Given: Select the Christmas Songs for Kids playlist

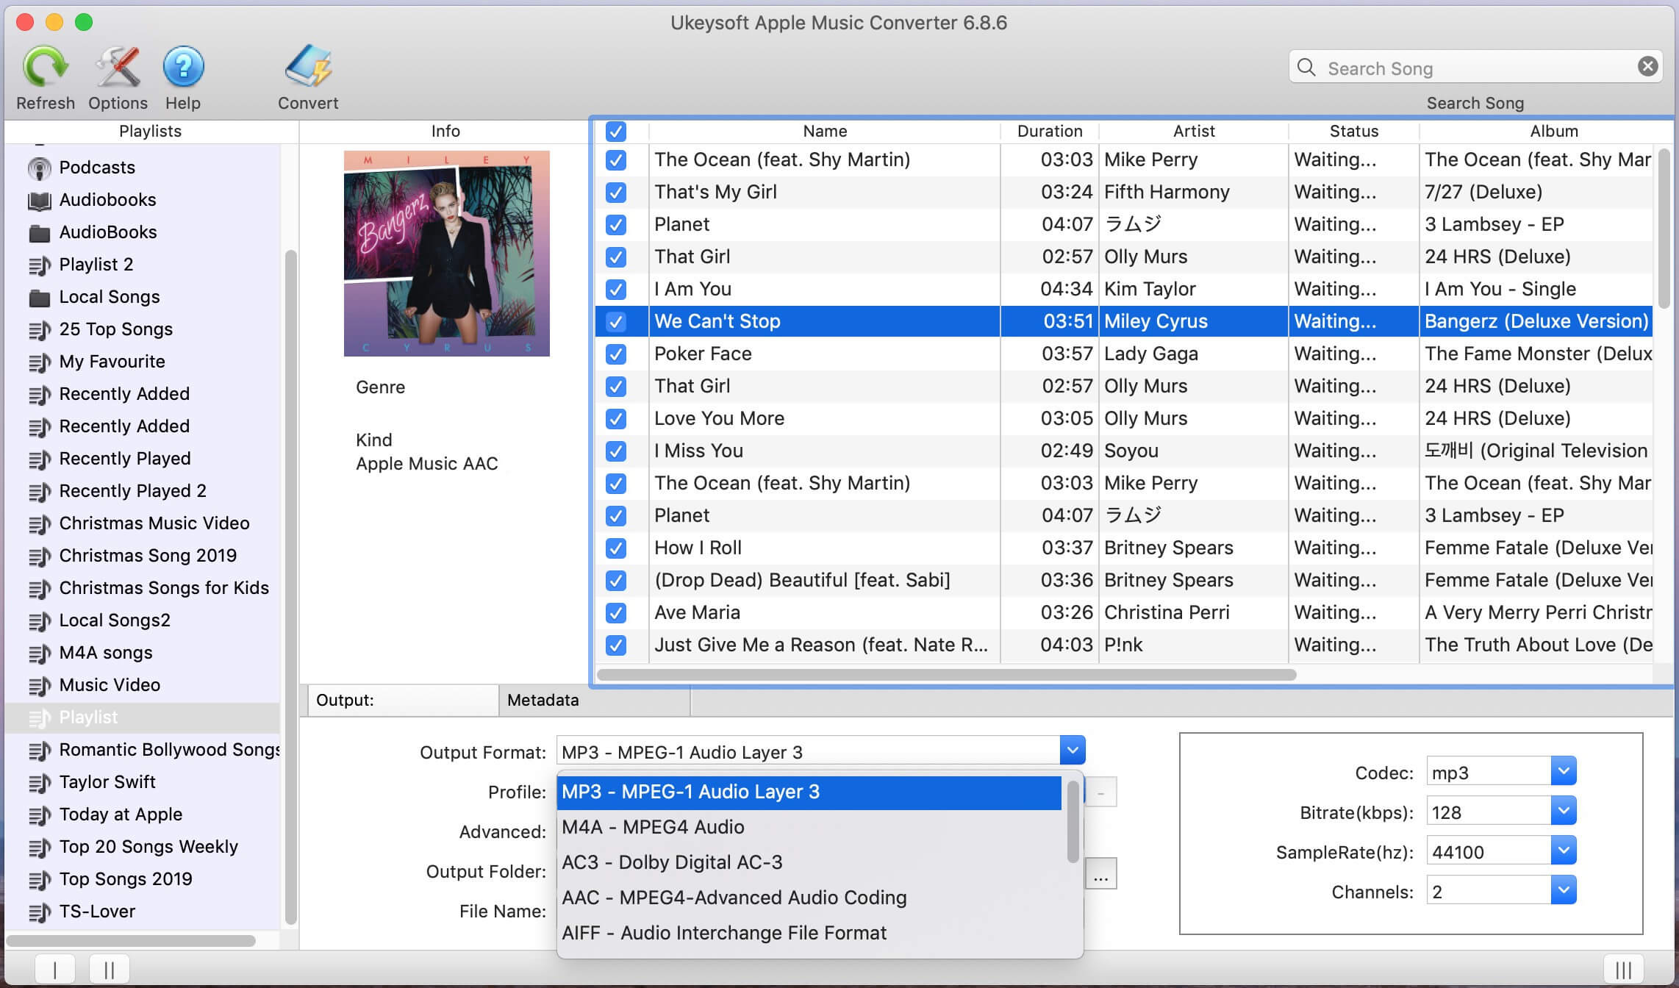Looking at the screenshot, I should tap(163, 587).
